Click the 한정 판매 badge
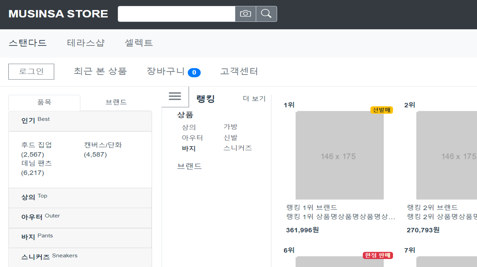Viewport: 477px width, 267px height. tap(378, 255)
